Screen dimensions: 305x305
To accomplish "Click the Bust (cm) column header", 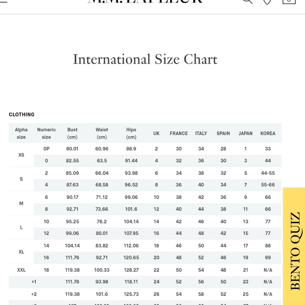I will point(72,133).
